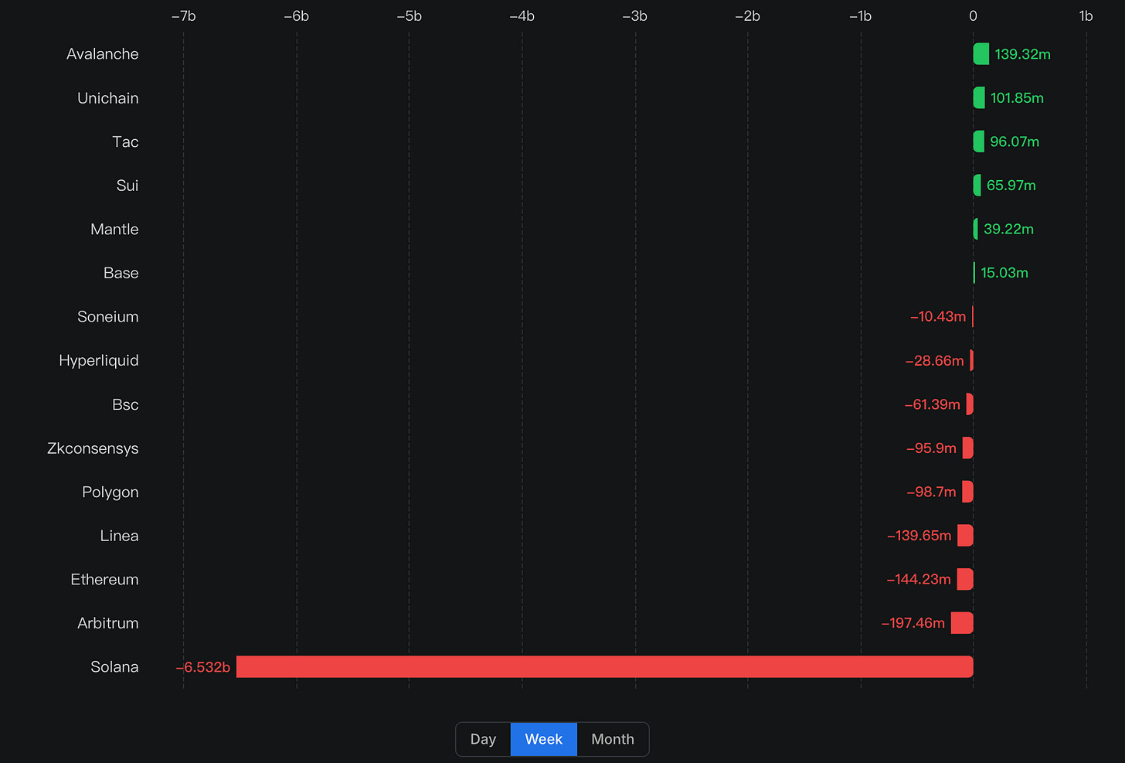Click the Soneium chain label
The width and height of the screenshot is (1125, 763).
108,317
